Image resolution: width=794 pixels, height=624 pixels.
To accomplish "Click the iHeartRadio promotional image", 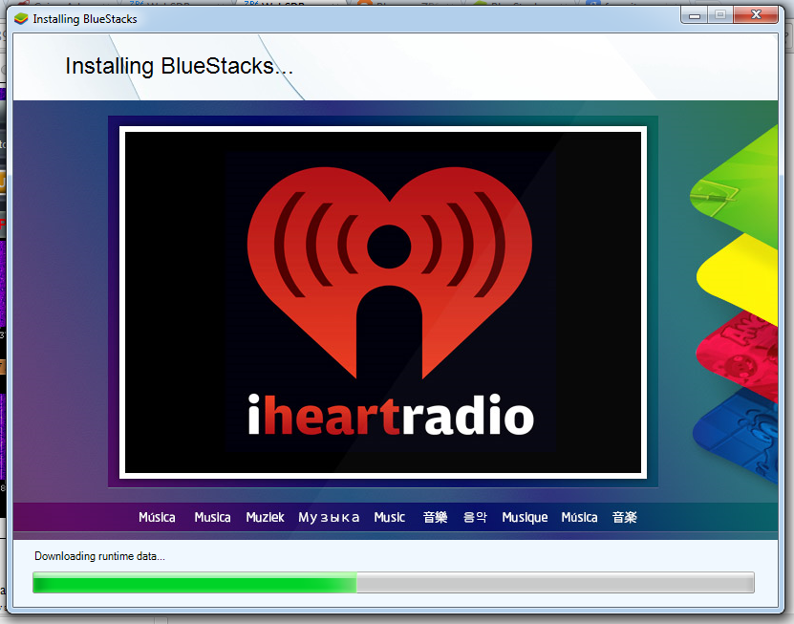I will (x=383, y=302).
